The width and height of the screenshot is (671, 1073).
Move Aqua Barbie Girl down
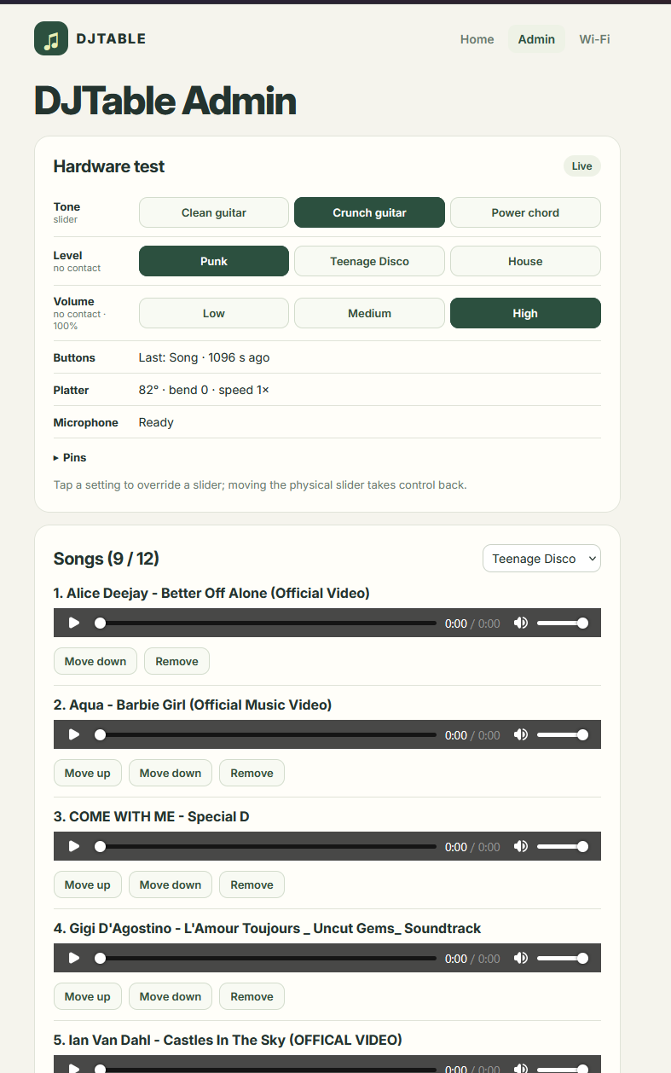pos(171,773)
